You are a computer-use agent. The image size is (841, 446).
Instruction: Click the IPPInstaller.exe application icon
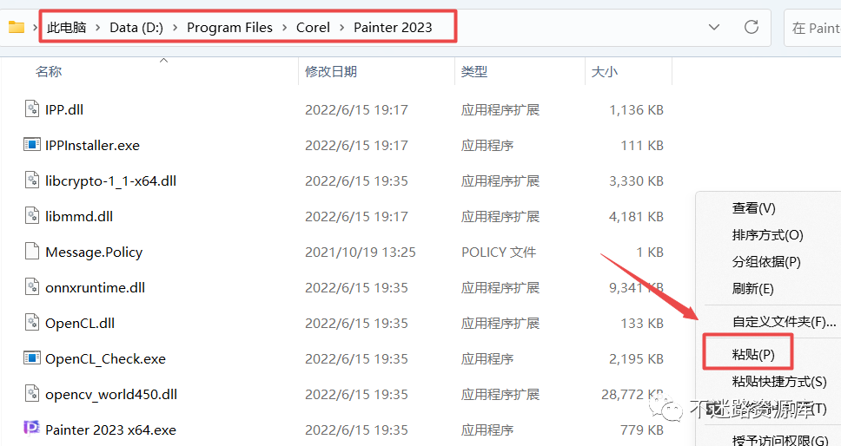32,145
